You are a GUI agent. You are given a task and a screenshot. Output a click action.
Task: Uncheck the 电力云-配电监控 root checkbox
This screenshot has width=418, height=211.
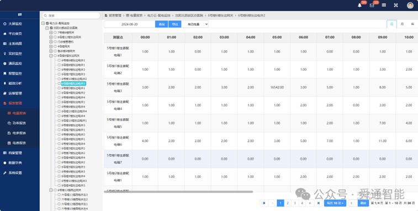click(x=47, y=23)
